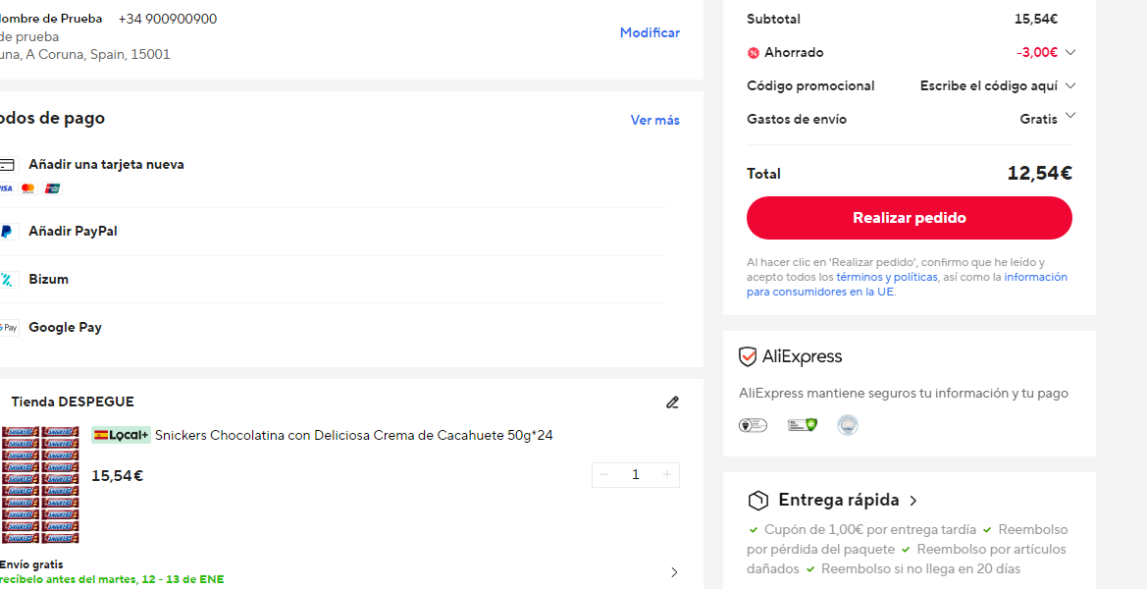The height and width of the screenshot is (589, 1147).
Task: Click Cupón de 1,00€ por entrega tardía
Action: pyautogui.click(x=869, y=529)
